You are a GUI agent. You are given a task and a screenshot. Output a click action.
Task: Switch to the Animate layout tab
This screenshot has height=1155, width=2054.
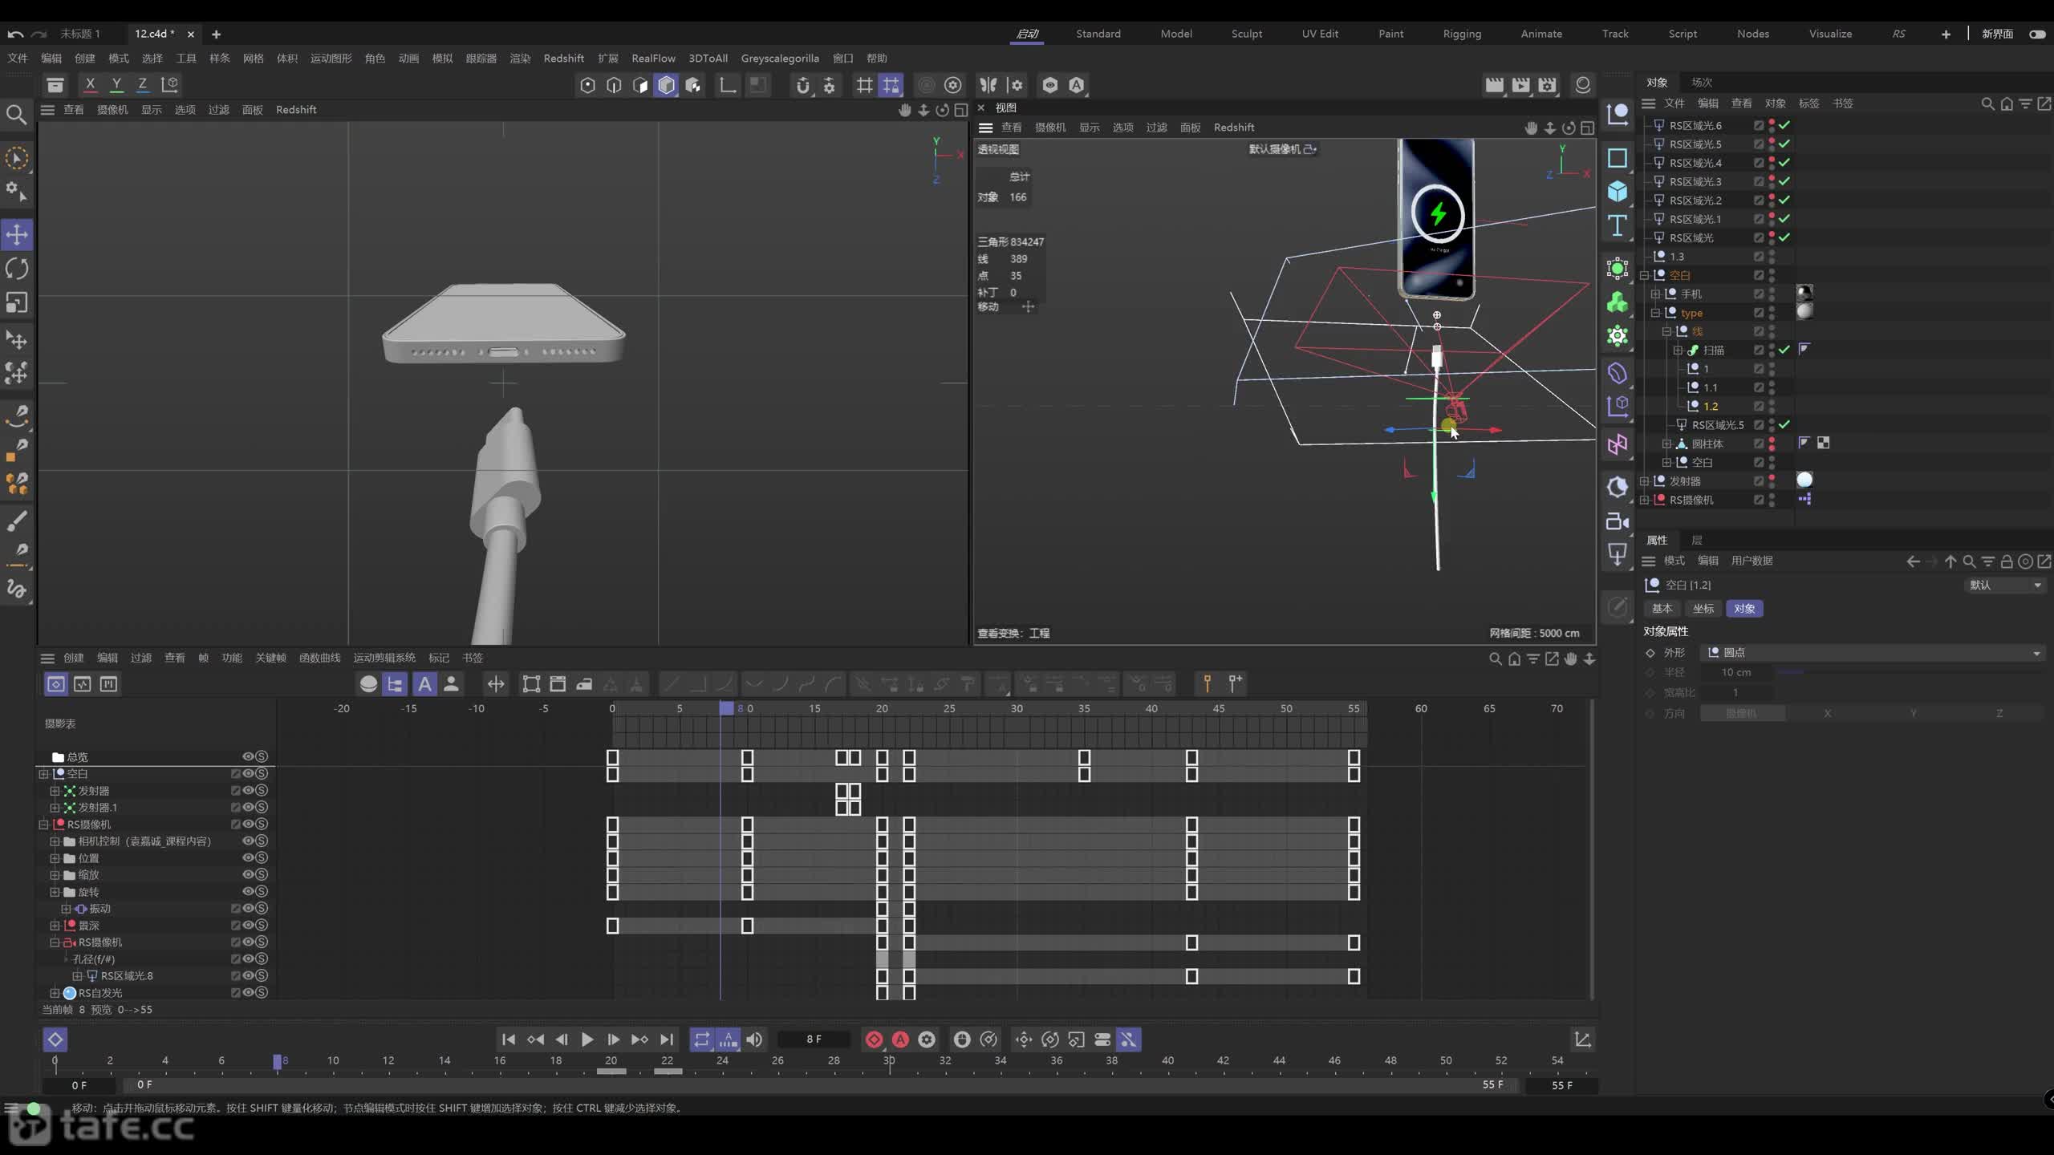tap(1541, 34)
